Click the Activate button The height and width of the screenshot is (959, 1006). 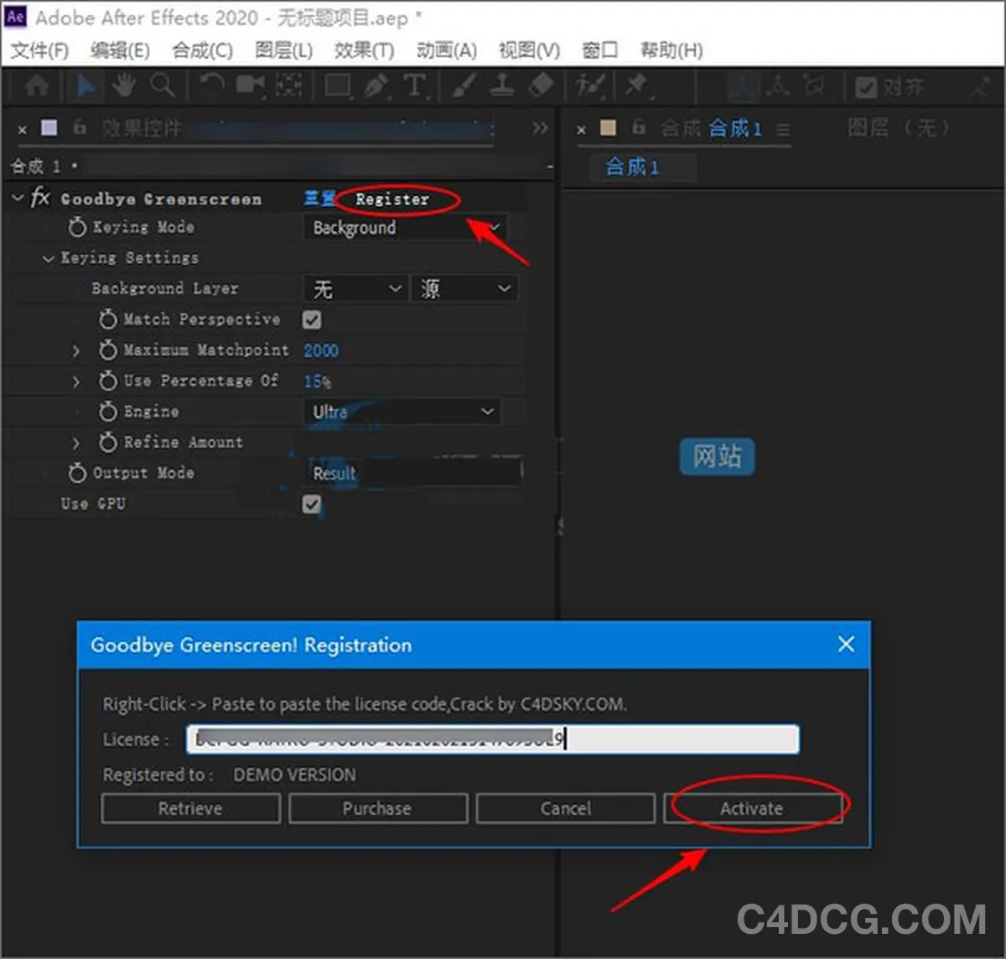coord(752,809)
